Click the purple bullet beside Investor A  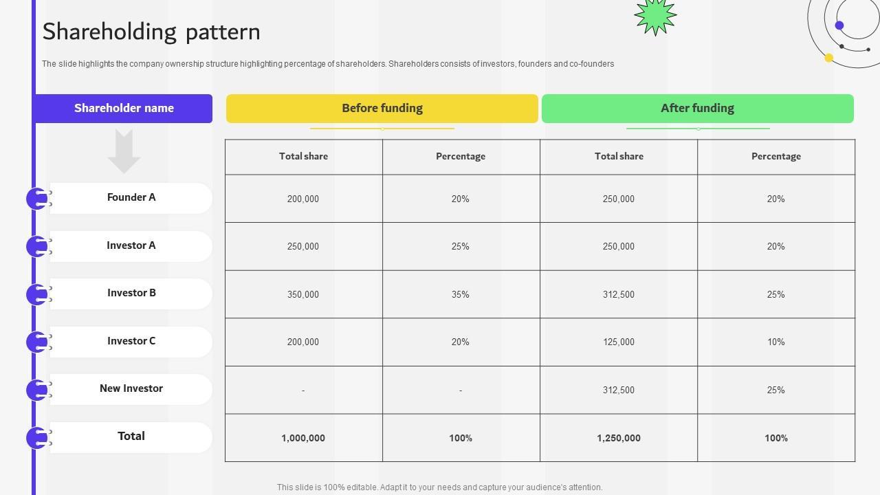[37, 246]
